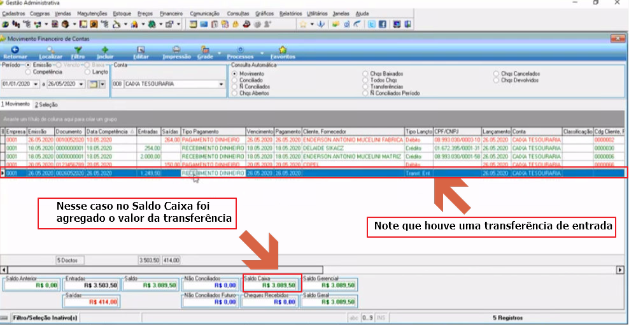629x325 pixels.
Task: Click left arrow of horizontal scrollbar
Action: (x=4, y=270)
